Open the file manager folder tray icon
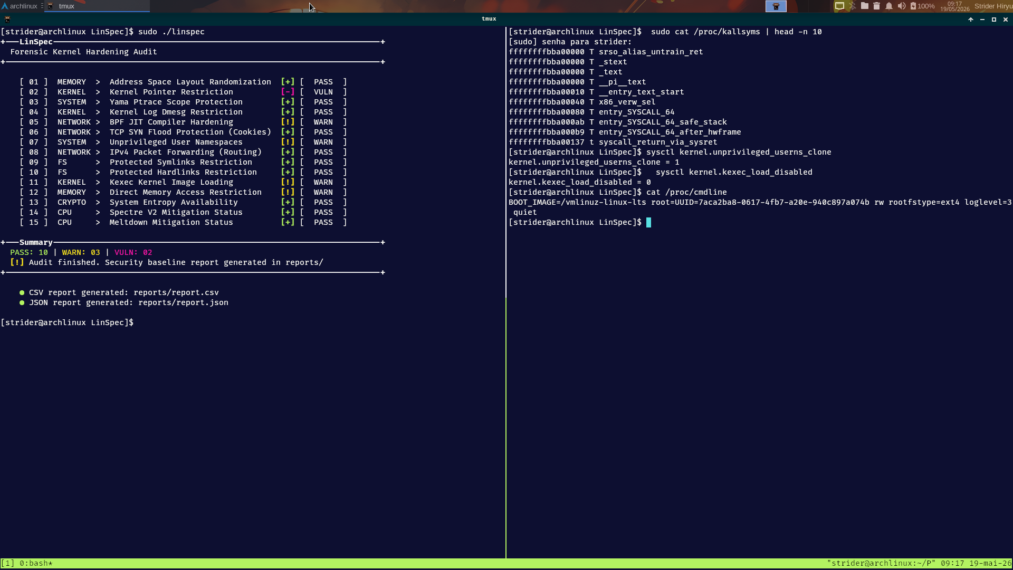 [864, 6]
